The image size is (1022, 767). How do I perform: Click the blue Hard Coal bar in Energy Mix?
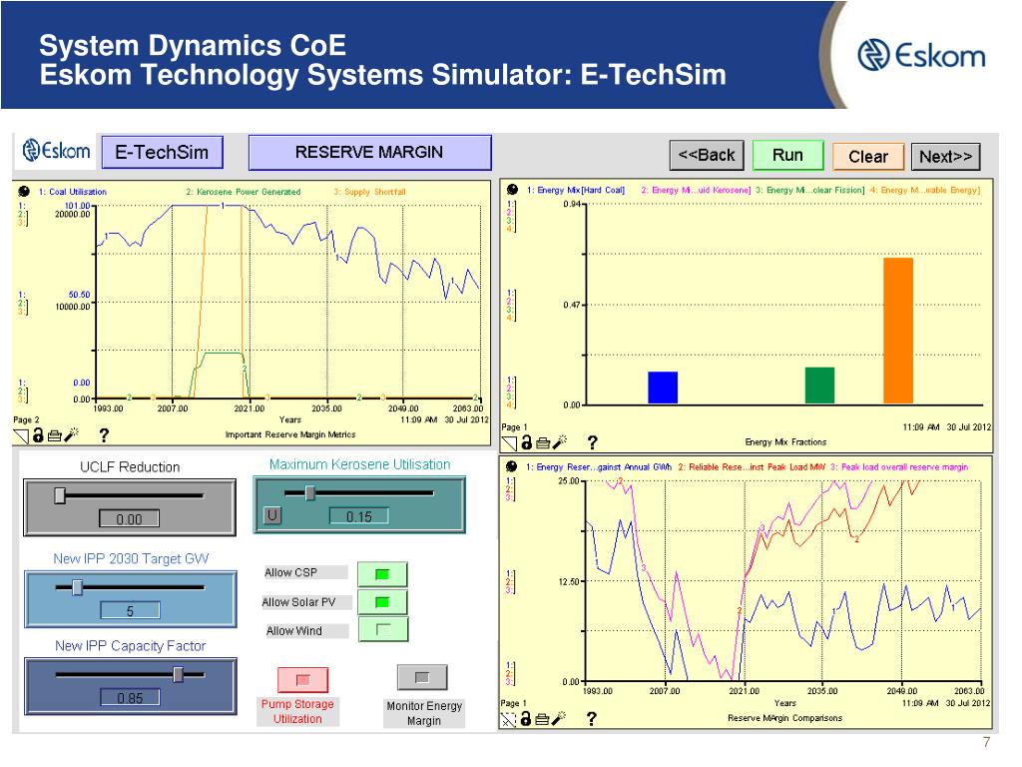[x=663, y=387]
